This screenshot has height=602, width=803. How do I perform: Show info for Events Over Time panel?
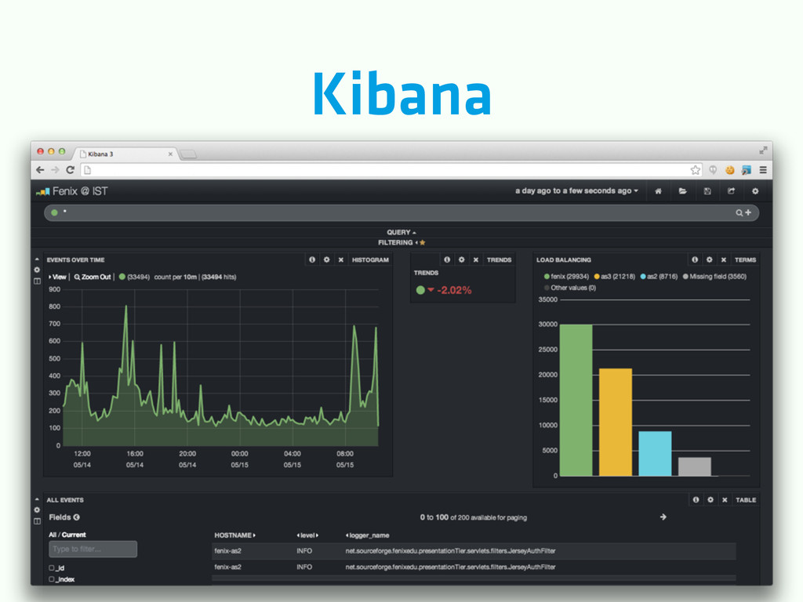(x=312, y=259)
